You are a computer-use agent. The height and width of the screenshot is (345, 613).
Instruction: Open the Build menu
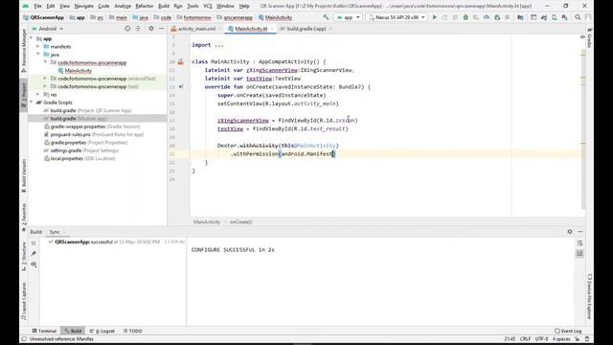tap(164, 6)
